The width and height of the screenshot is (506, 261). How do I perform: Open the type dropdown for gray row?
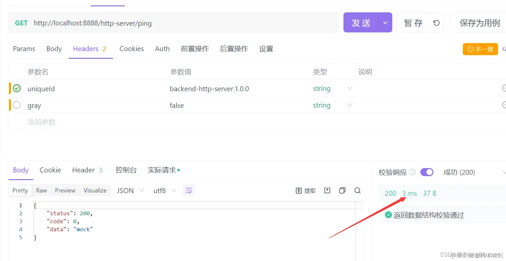(x=350, y=105)
